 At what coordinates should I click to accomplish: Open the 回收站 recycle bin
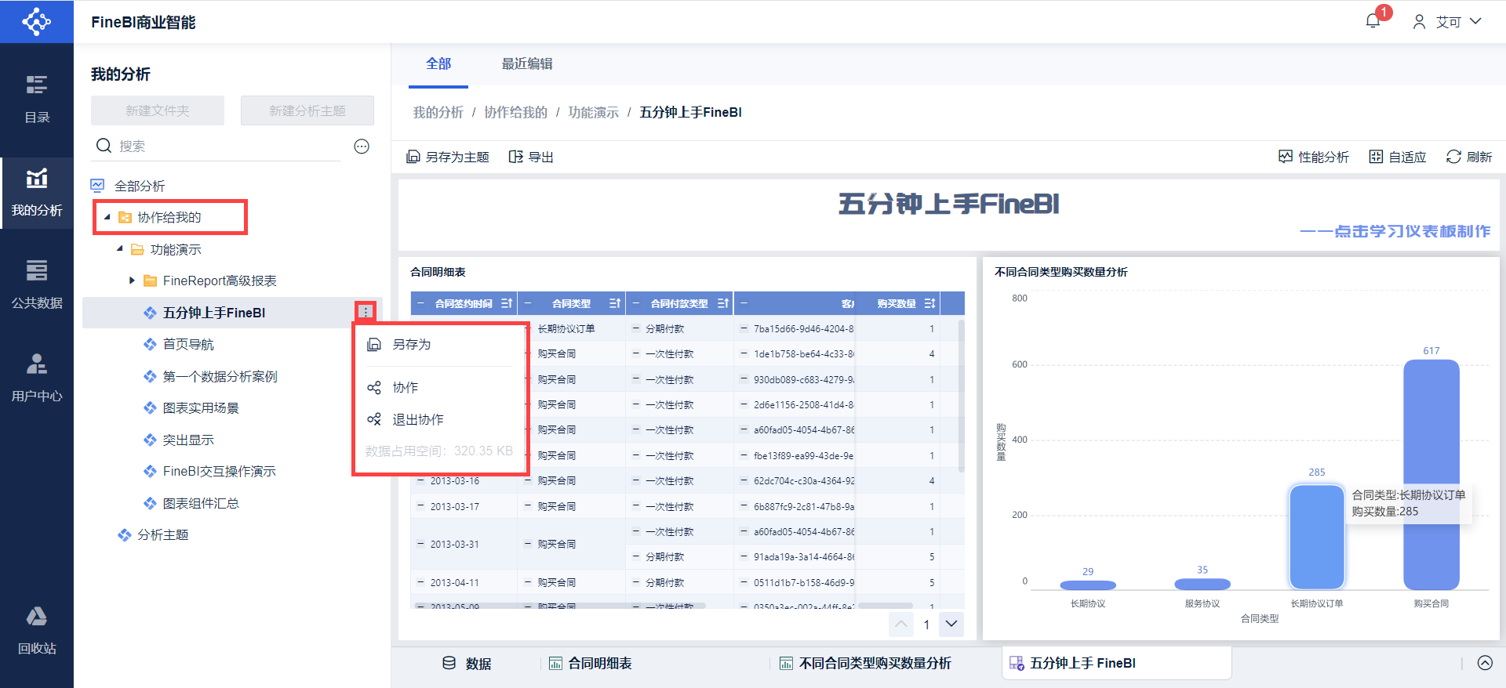click(37, 630)
